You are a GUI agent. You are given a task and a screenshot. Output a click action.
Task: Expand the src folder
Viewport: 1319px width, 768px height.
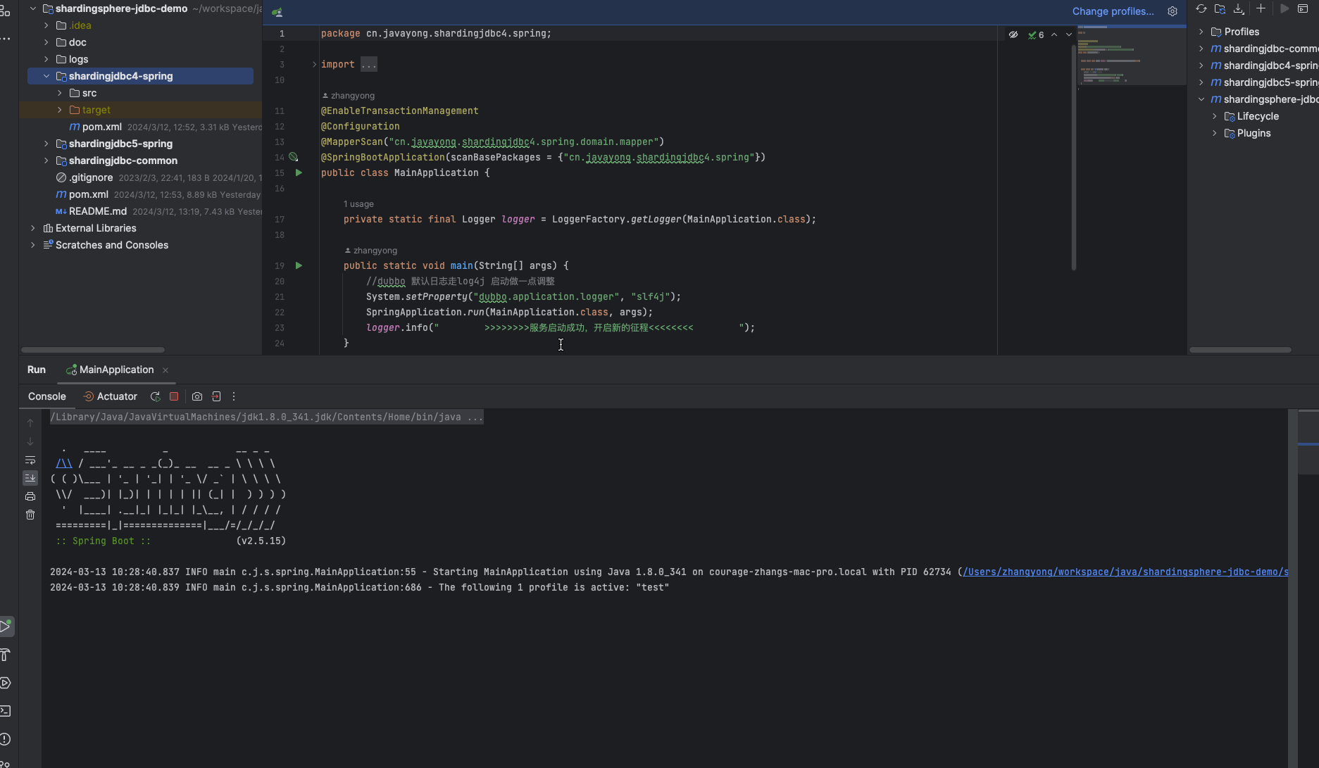pyautogui.click(x=60, y=93)
